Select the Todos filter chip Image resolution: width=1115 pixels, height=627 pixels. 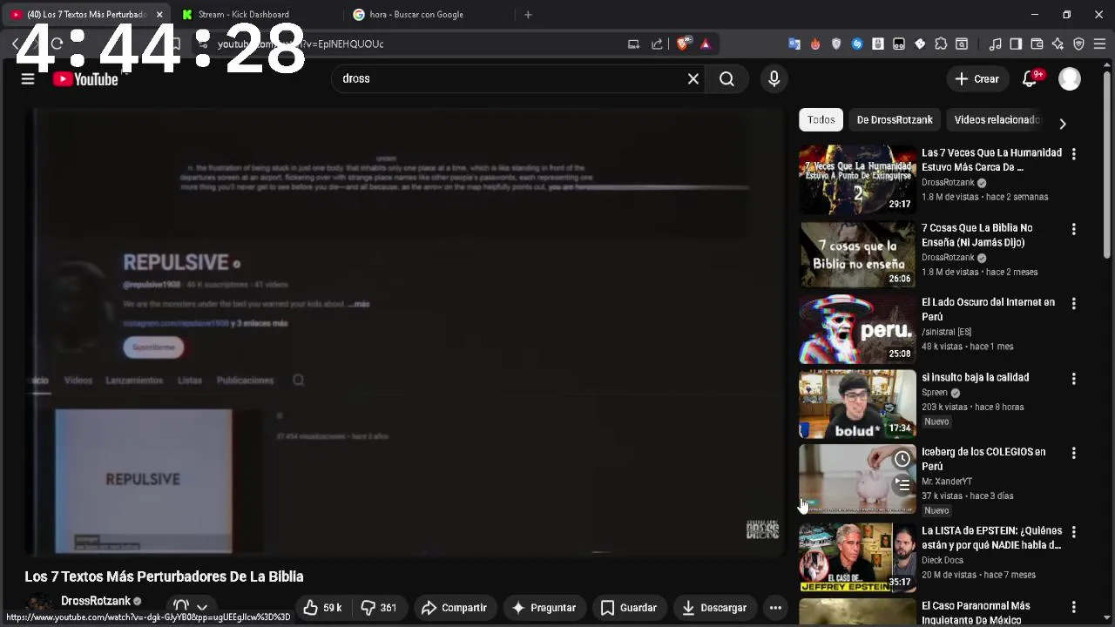[x=821, y=120]
